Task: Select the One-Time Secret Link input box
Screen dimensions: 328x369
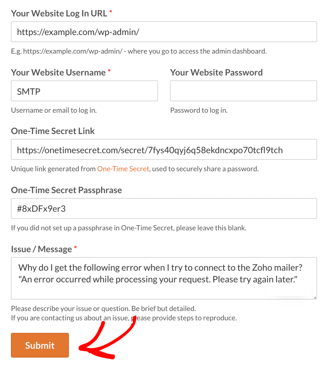Action: pyautogui.click(x=164, y=149)
